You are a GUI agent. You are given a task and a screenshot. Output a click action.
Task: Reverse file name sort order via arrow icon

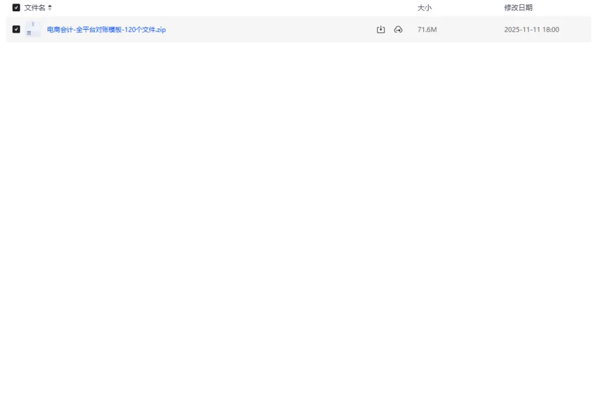[x=50, y=8]
